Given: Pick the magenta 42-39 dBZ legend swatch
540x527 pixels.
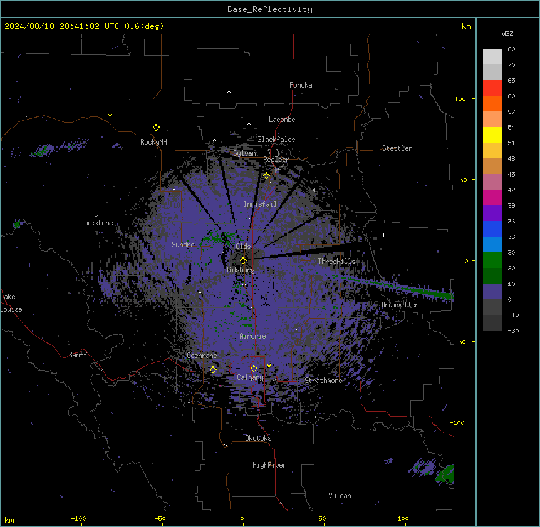Looking at the screenshot, I should 492,197.
